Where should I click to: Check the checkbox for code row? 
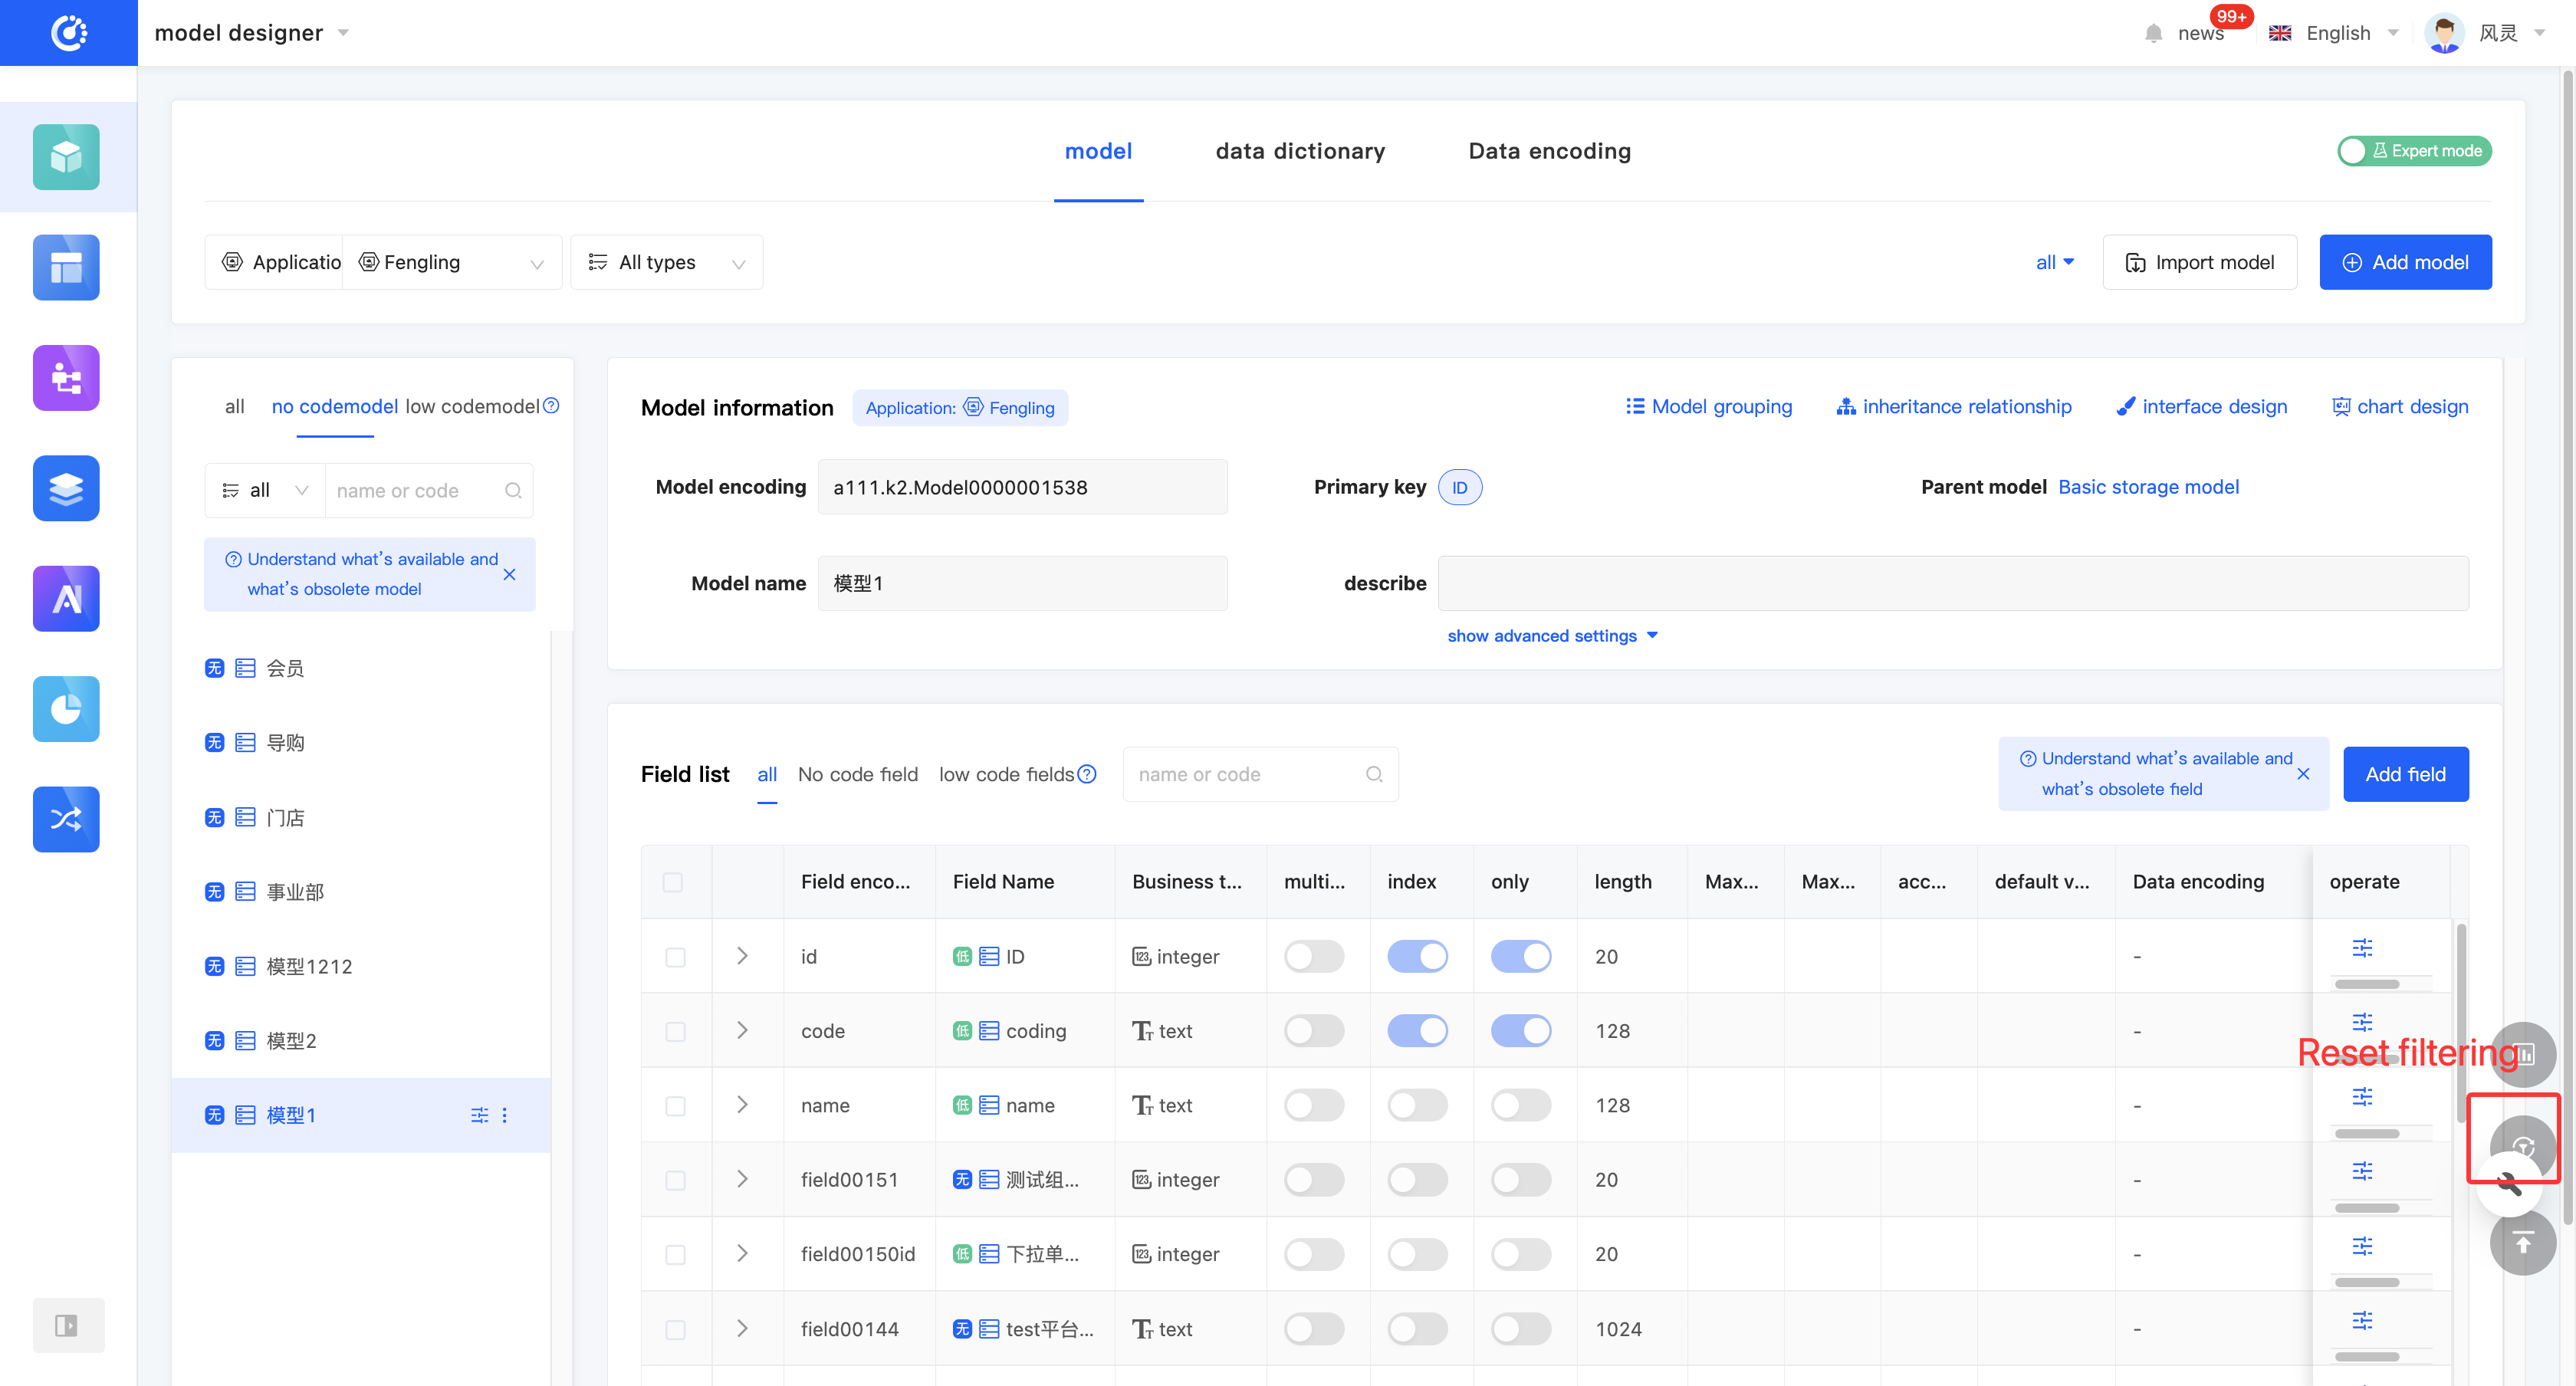pyautogui.click(x=675, y=1031)
